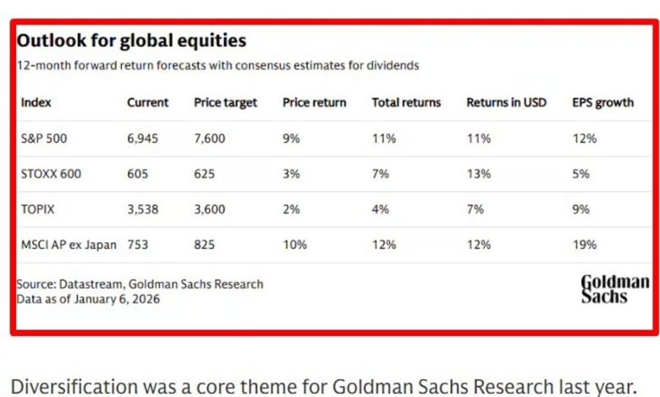Select the TOPIX current value 3,538
The image size is (660, 397).
coord(143,209)
